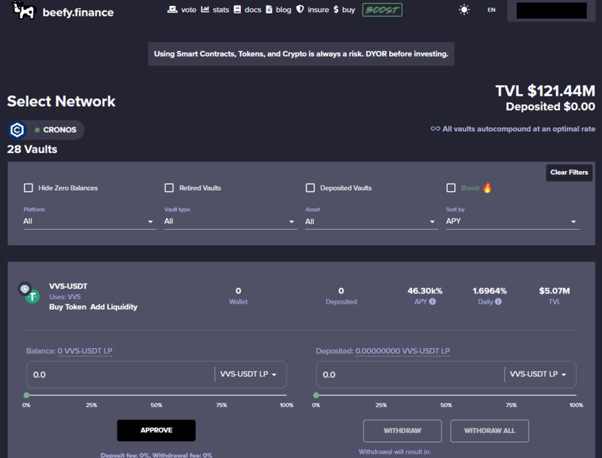Open the Sort by APY dropdown
602x458 pixels.
point(512,221)
